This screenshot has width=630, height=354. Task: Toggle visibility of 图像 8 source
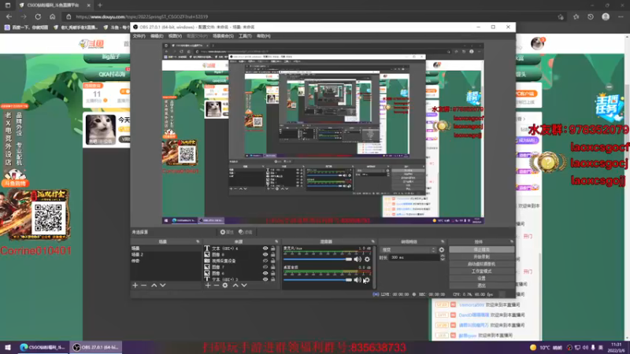coord(265,254)
